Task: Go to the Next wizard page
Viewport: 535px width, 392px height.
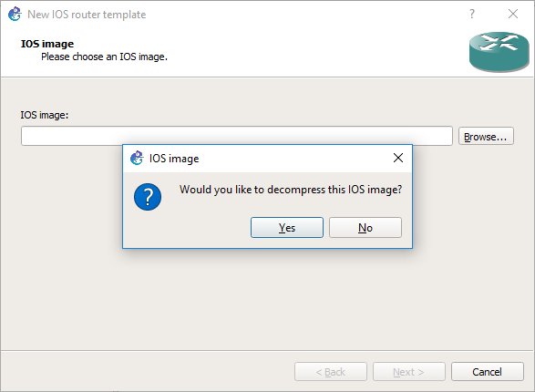Action: pyautogui.click(x=408, y=372)
